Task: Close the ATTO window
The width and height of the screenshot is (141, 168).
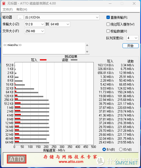Action: click(134, 3)
